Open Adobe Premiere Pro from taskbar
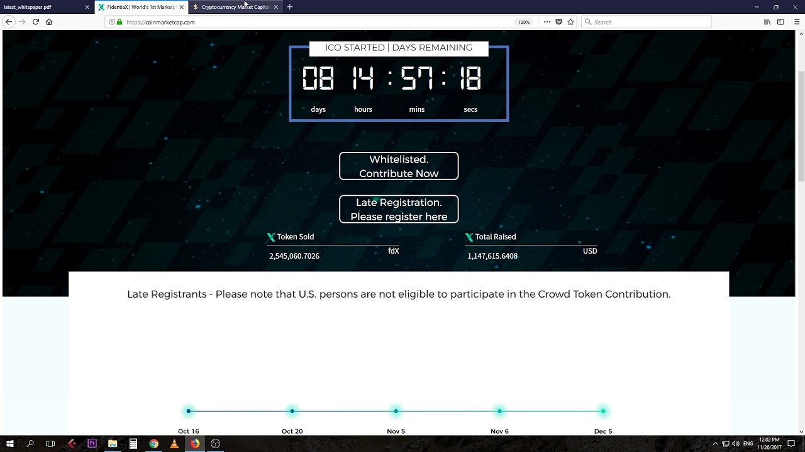Screen dimensions: 805x452 92,444
